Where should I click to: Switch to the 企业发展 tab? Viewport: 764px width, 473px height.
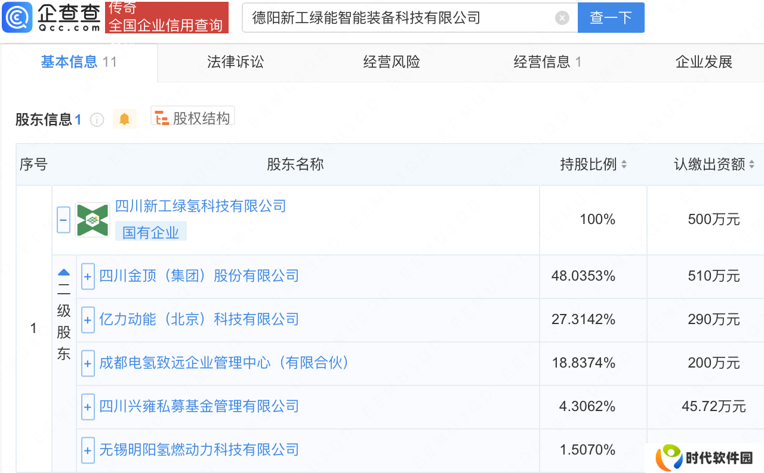coord(704,62)
